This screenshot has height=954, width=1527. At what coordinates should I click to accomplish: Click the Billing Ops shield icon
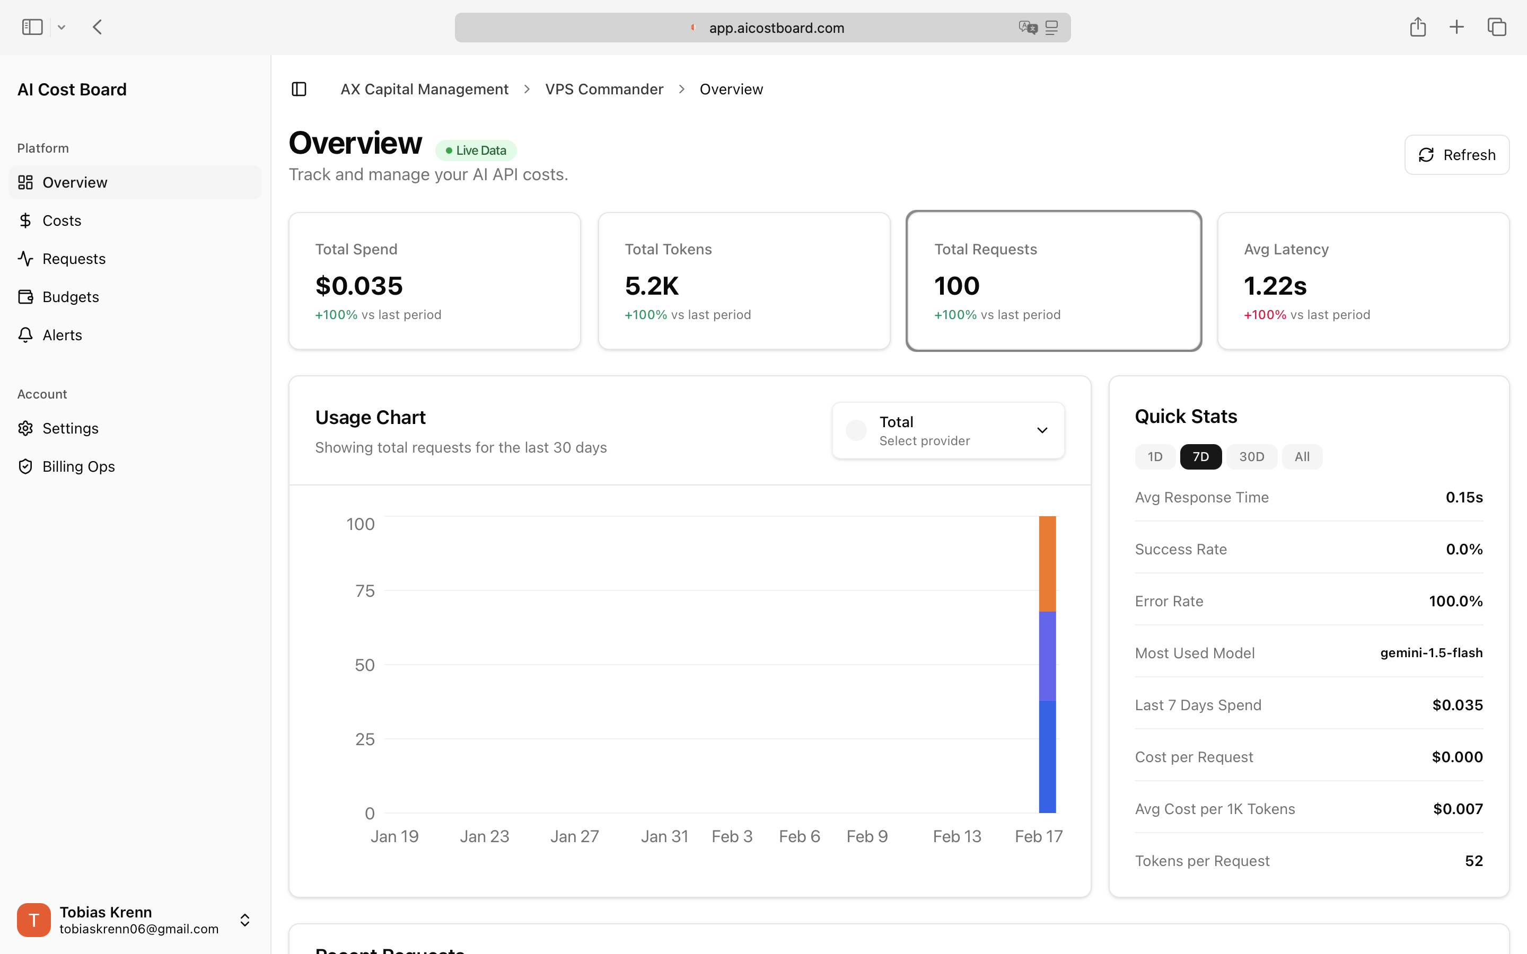click(x=26, y=466)
